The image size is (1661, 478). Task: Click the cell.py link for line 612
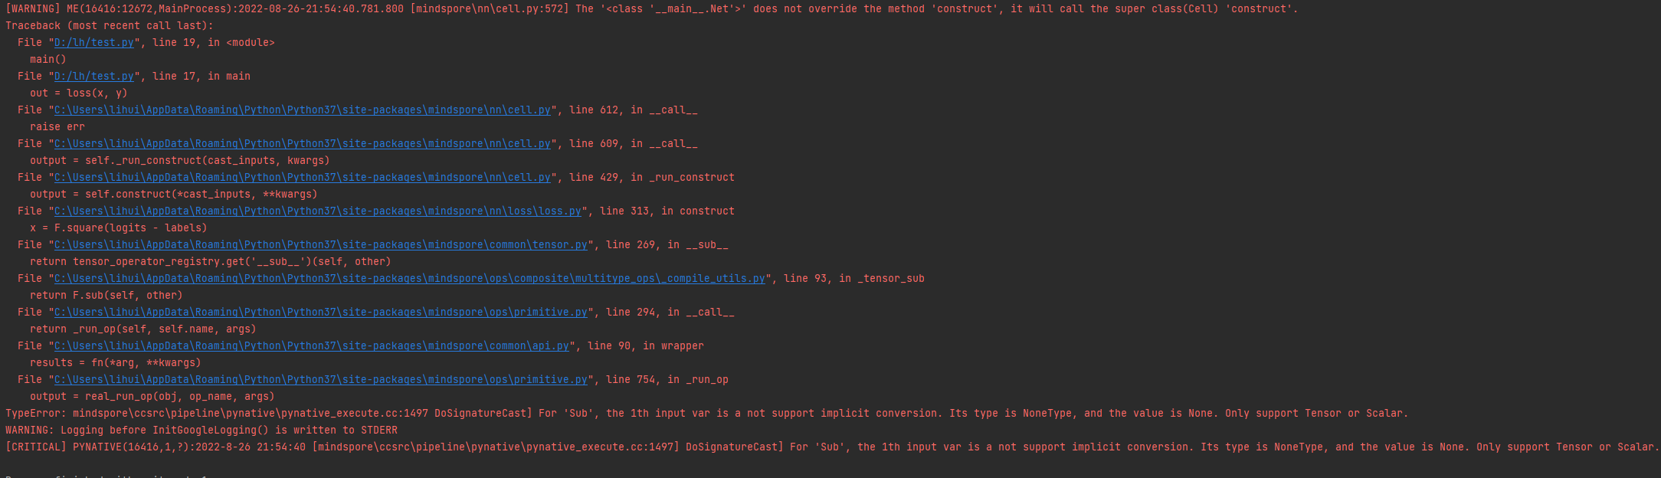(x=302, y=110)
